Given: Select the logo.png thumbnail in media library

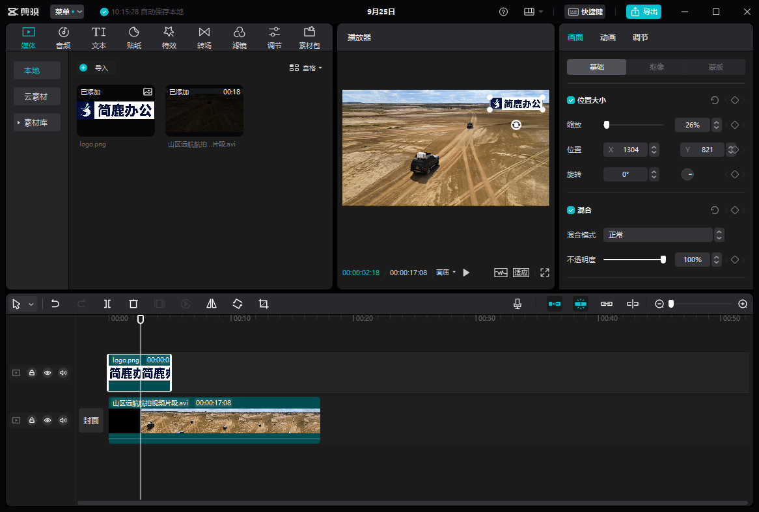Looking at the screenshot, I should (116, 111).
